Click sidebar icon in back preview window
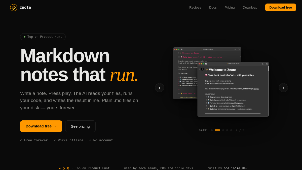302x170 pixels. (181, 49)
